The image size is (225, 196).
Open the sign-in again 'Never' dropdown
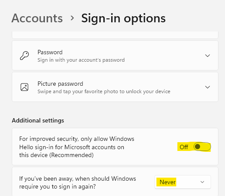183,182
